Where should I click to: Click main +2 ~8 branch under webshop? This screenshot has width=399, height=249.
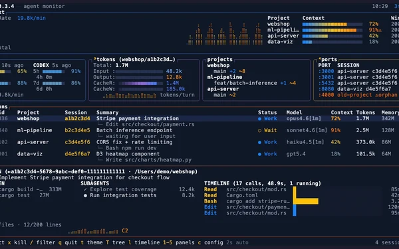pos(229,72)
